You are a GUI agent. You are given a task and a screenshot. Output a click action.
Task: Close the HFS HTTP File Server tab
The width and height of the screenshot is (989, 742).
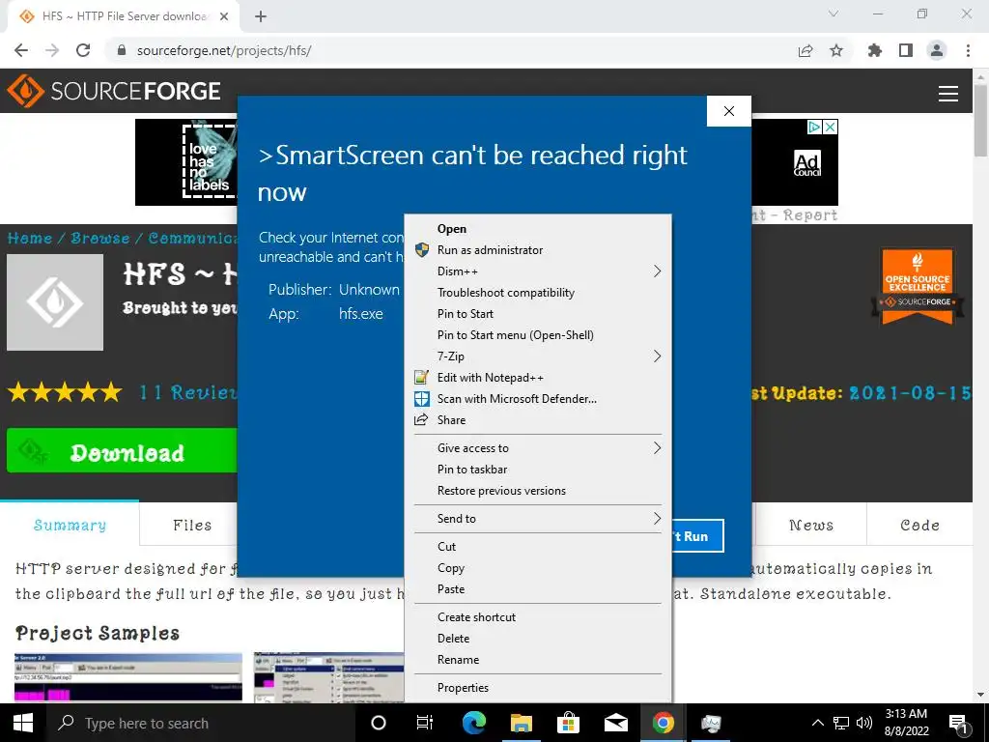[224, 16]
